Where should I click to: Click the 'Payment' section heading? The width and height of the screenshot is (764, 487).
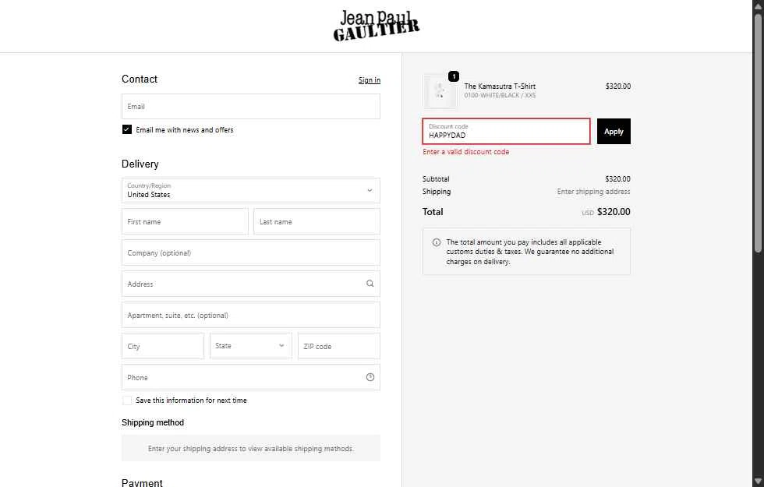(x=142, y=482)
